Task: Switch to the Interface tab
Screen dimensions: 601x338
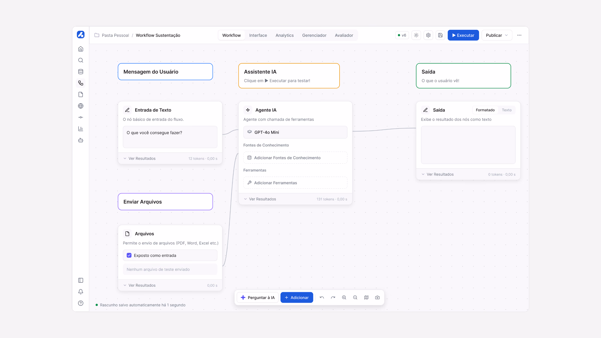Action: click(258, 35)
